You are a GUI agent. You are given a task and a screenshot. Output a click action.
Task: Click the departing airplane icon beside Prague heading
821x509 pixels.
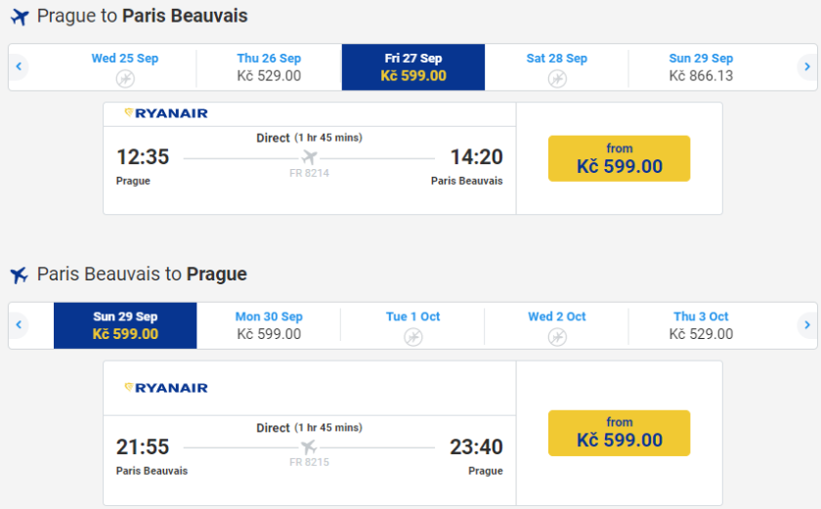pos(20,17)
